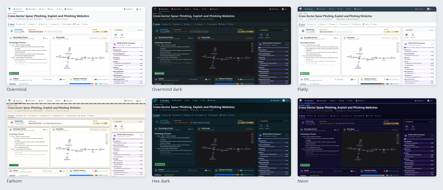Click Collection icon in Overmind preview
443x190 pixels.
(x=116, y=35)
